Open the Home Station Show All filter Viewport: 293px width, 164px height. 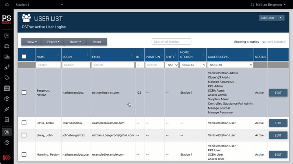193,65
